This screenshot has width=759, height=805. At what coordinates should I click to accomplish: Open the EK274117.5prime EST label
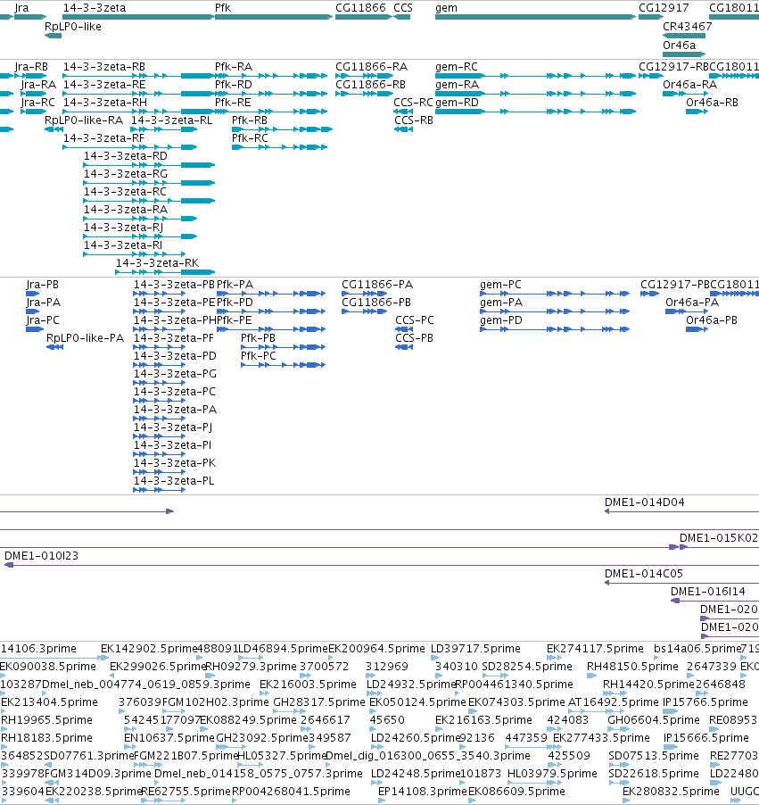(595, 649)
